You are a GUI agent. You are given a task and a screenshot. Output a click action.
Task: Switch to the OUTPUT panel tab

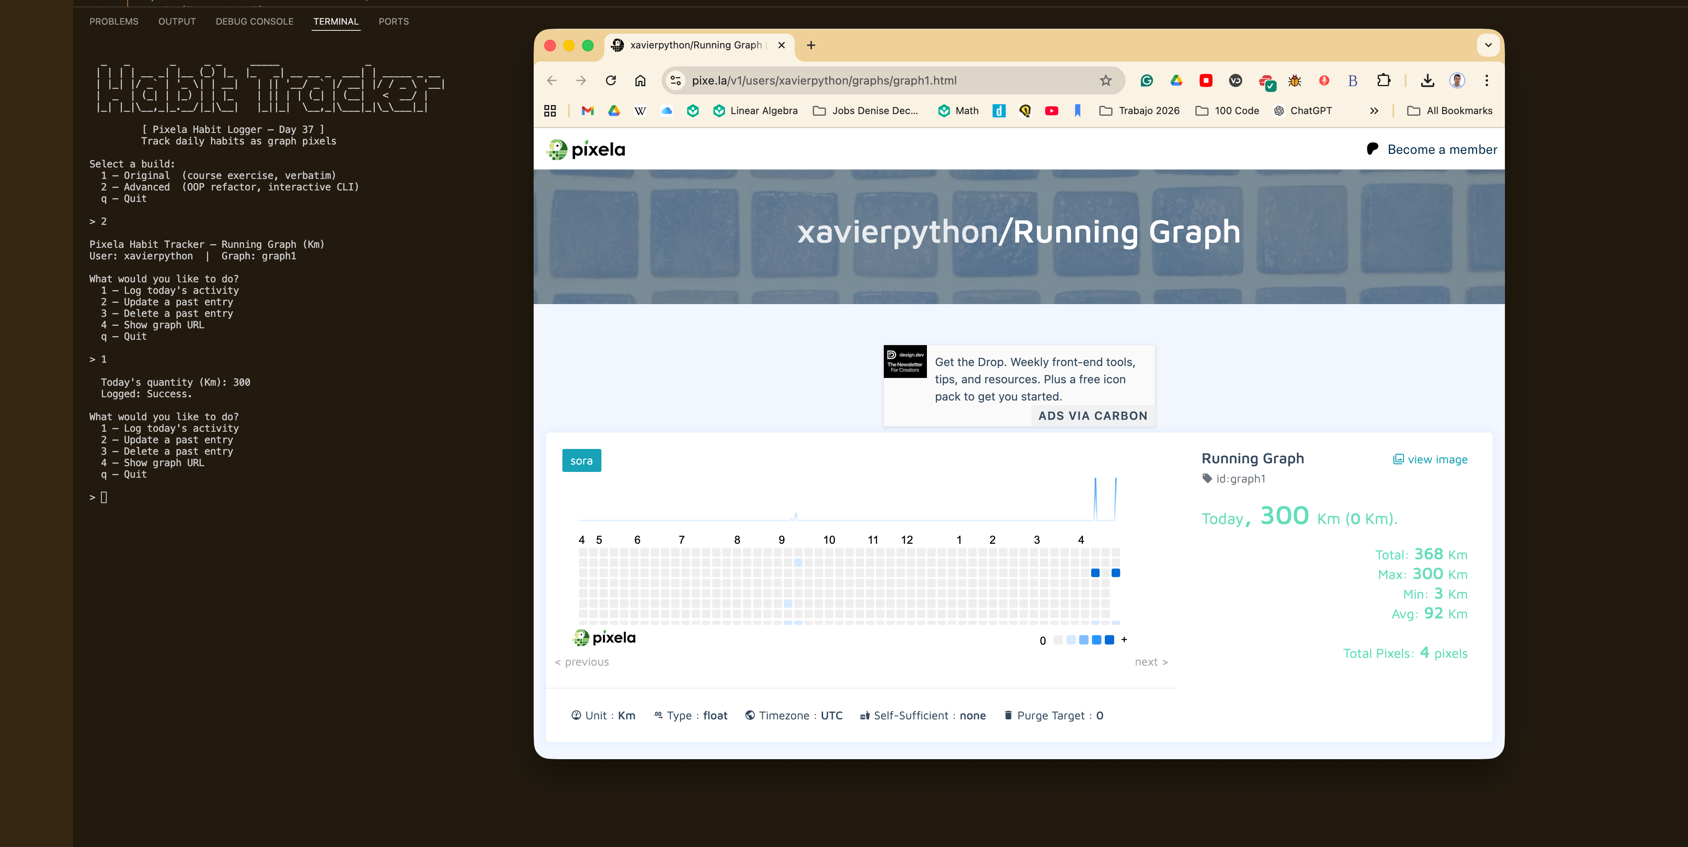click(177, 22)
